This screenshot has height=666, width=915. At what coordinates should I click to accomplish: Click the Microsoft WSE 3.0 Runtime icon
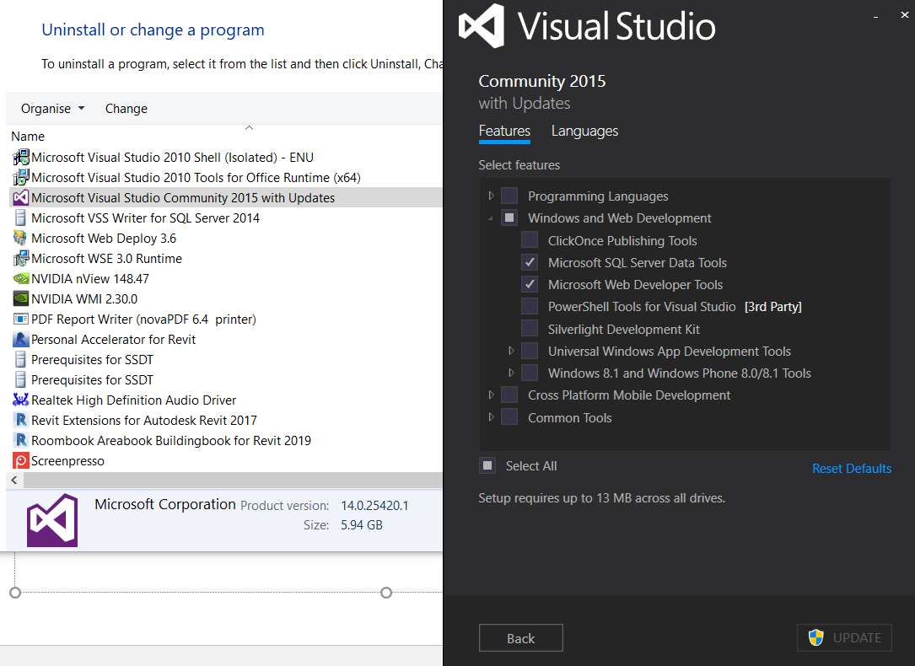point(21,258)
